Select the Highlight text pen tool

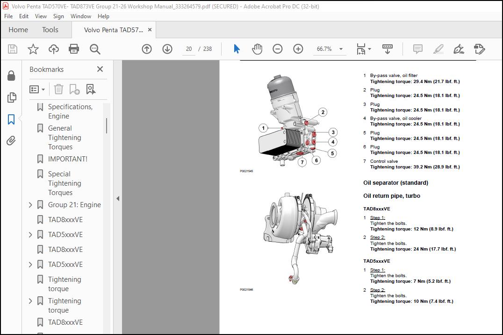pyautogui.click(x=438, y=49)
